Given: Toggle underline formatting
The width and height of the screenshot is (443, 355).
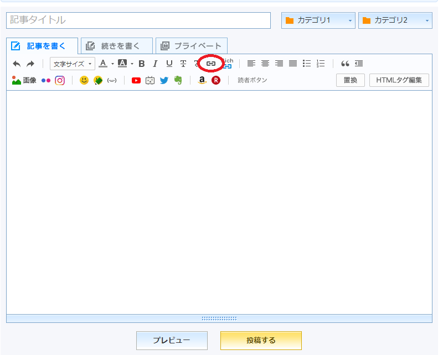Looking at the screenshot, I should click(169, 64).
